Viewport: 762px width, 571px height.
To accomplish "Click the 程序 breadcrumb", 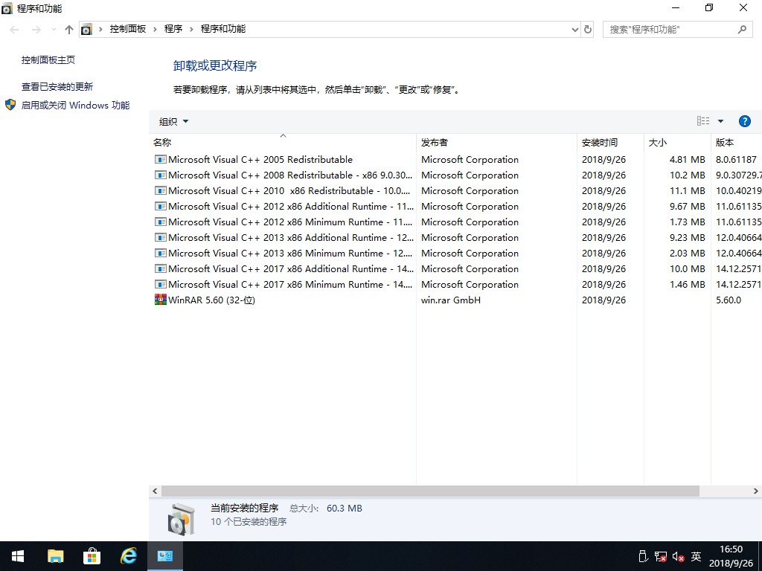I will pyautogui.click(x=173, y=29).
